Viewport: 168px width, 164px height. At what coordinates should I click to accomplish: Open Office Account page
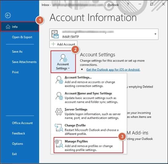click(x=23, y=123)
